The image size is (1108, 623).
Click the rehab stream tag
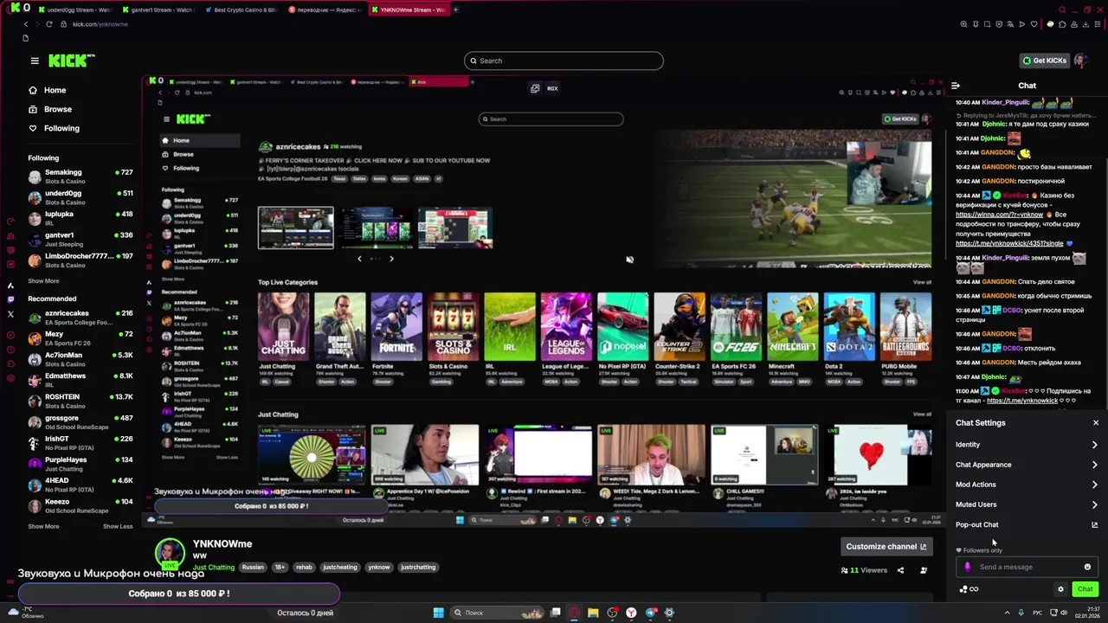point(304,568)
